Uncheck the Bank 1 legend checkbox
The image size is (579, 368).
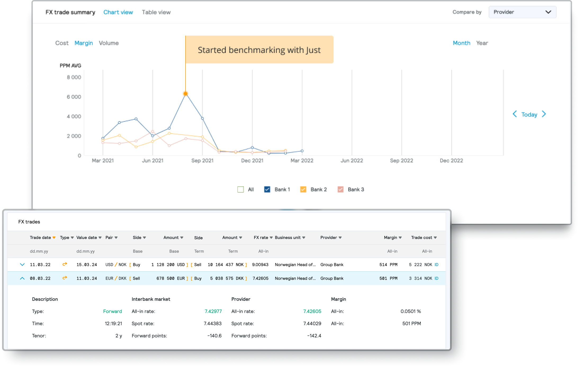(267, 189)
